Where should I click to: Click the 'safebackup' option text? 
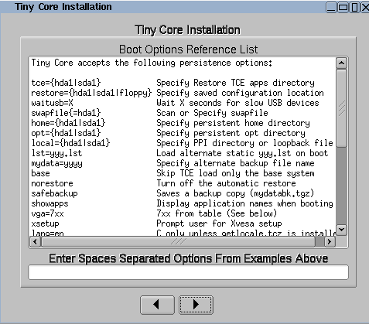click(54, 193)
